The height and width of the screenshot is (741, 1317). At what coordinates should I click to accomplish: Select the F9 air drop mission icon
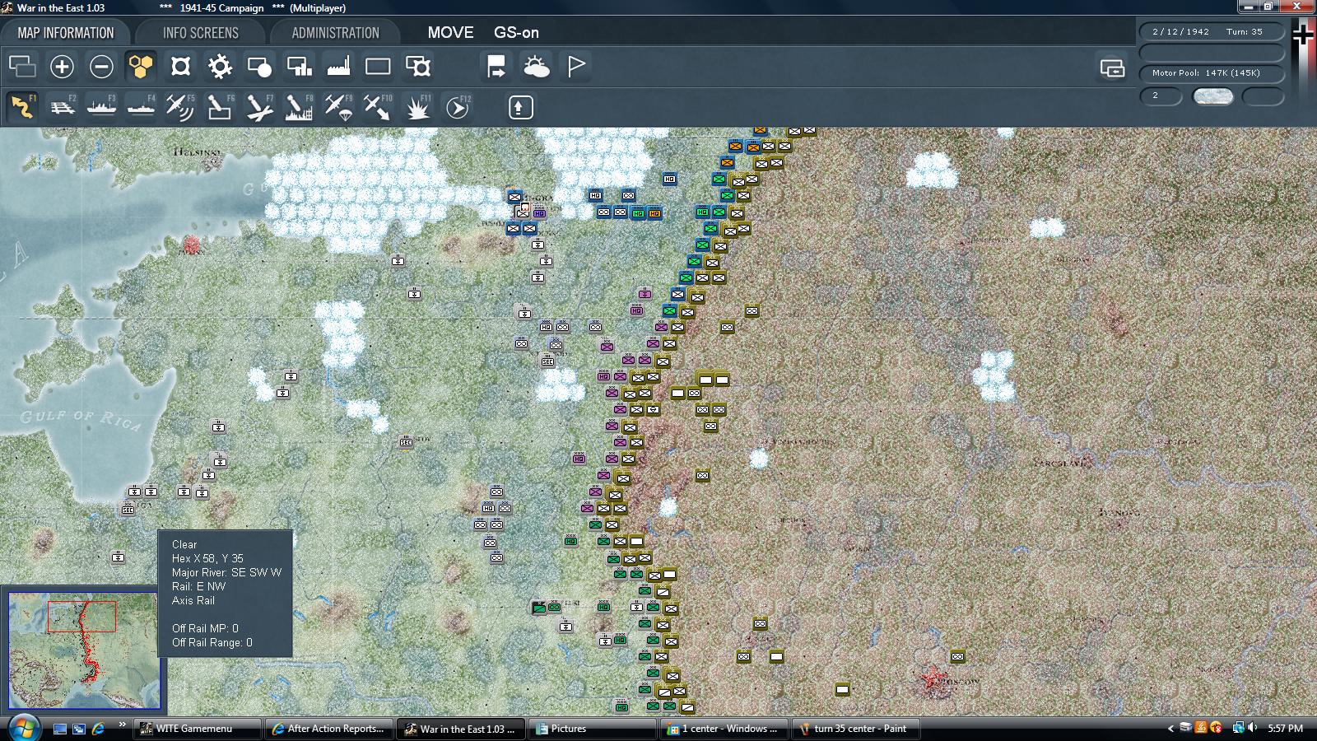coord(337,106)
